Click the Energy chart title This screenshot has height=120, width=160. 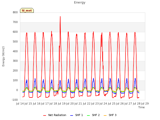point(80,2)
